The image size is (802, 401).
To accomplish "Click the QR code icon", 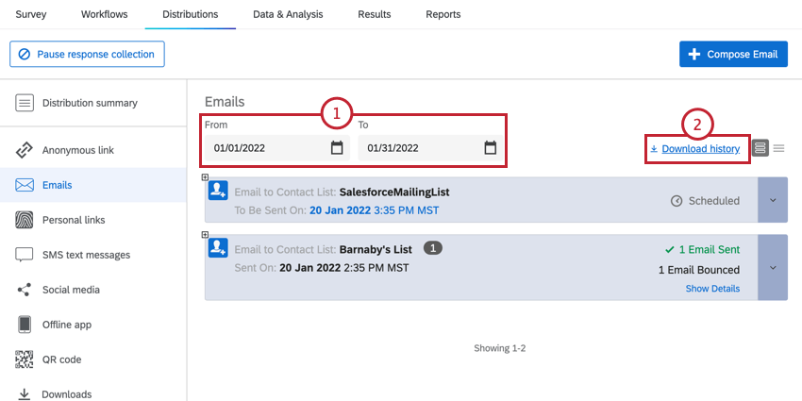I will click(x=24, y=359).
